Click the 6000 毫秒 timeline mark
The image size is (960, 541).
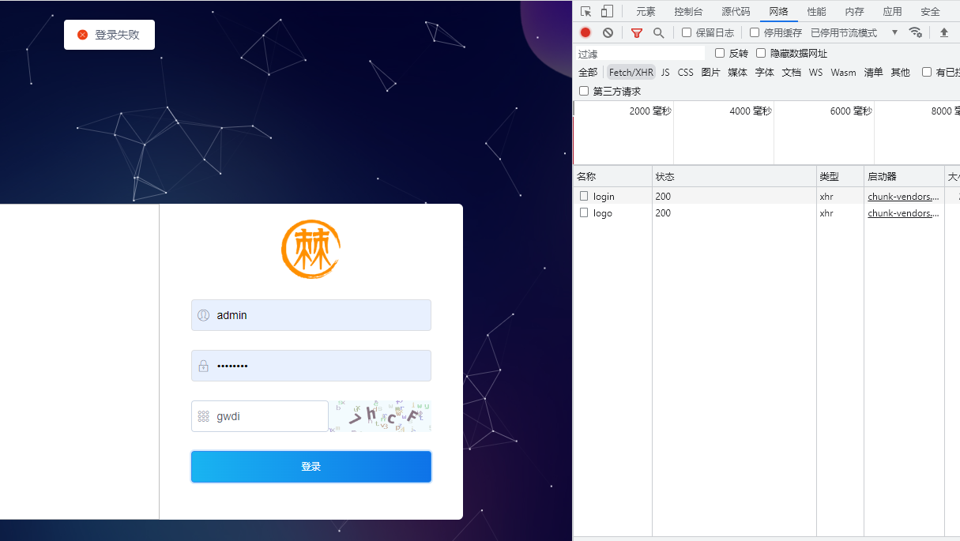pyautogui.click(x=851, y=111)
